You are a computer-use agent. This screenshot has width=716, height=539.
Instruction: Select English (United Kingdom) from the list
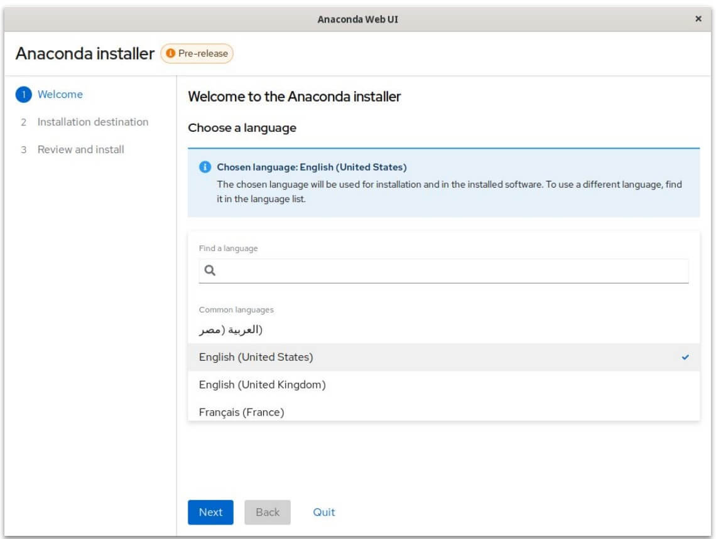coord(263,384)
